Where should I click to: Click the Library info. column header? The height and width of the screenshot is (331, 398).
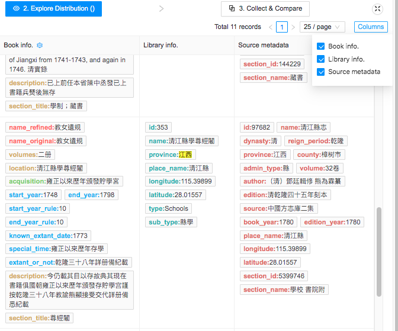click(161, 46)
